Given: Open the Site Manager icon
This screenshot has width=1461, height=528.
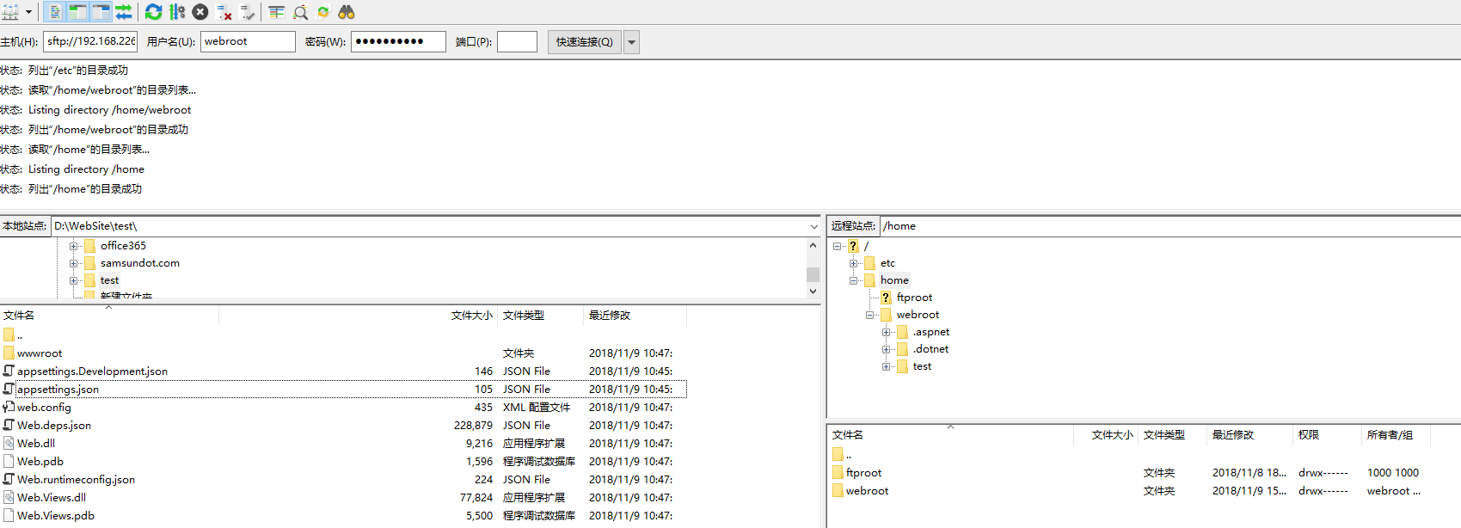Looking at the screenshot, I should point(10,12).
